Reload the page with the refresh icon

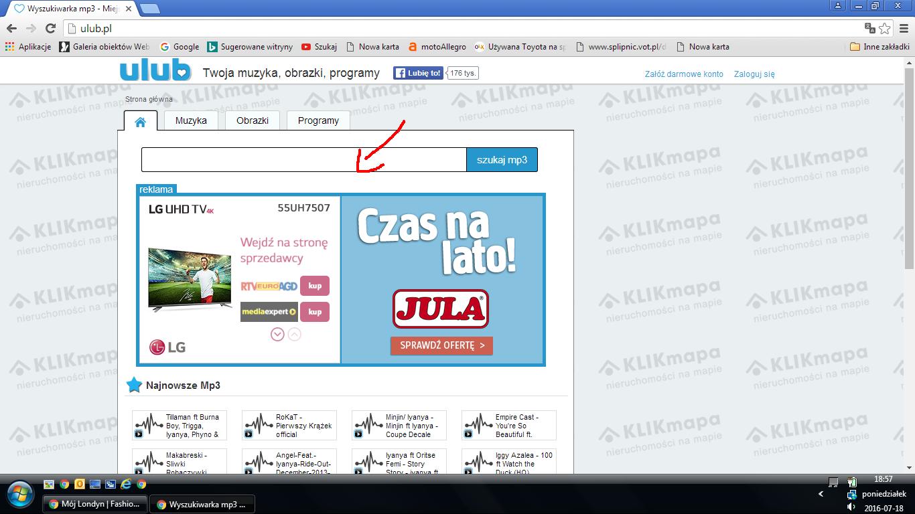(50, 28)
